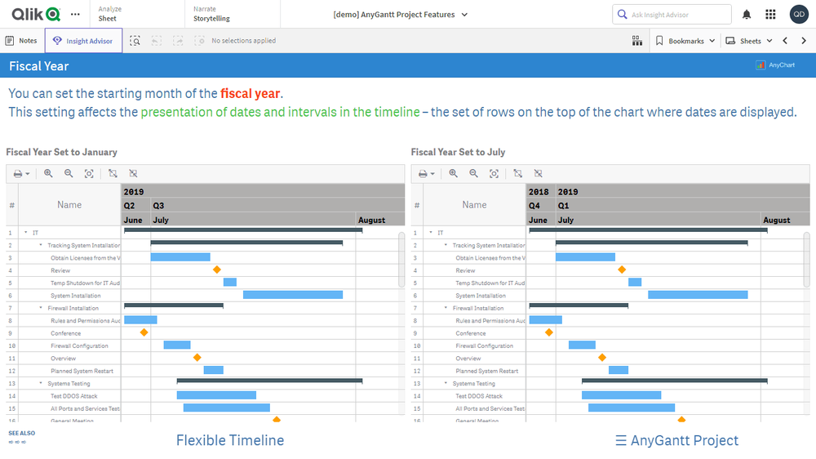Fit all in the January chart toolbar
The image size is (816, 459).
[x=89, y=173]
